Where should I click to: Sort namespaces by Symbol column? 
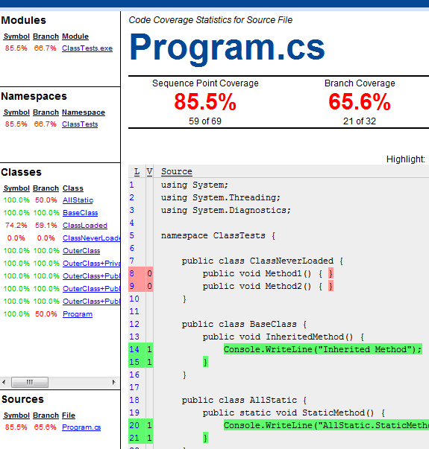coord(16,112)
